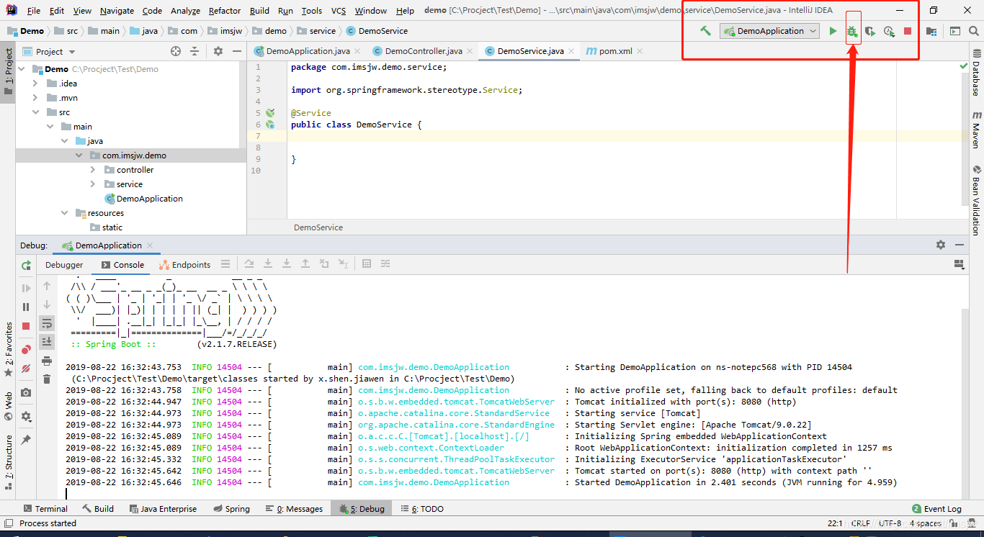This screenshot has height=537, width=984.
Task: Open the Project view selector dropdown
Action: (55, 52)
